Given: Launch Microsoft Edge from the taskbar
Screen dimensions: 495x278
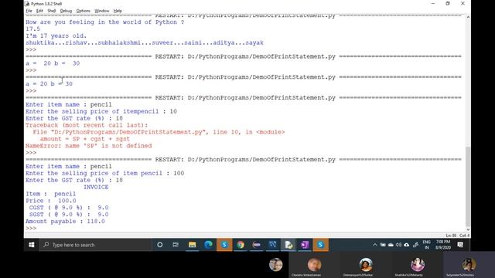Looking at the screenshot, I should pos(208,245).
